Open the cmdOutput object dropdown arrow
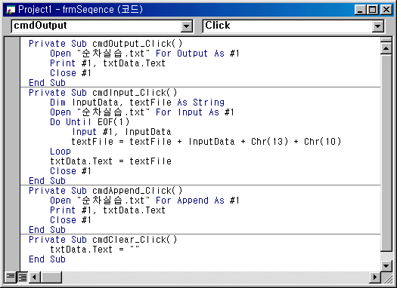Image resolution: width=397 pixels, height=288 pixels. point(187,26)
